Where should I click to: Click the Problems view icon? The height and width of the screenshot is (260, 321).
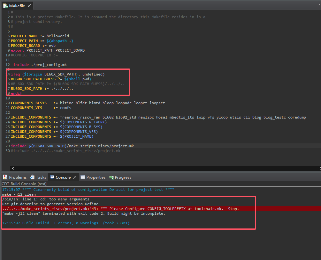point(5,177)
